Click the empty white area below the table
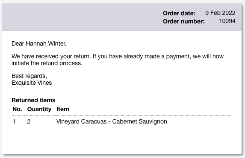The width and height of the screenshot is (245, 158). (122, 140)
